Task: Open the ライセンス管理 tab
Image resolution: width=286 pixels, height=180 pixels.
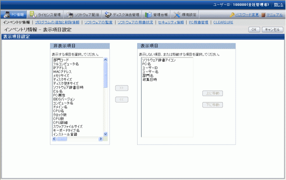Action: click(x=45, y=14)
